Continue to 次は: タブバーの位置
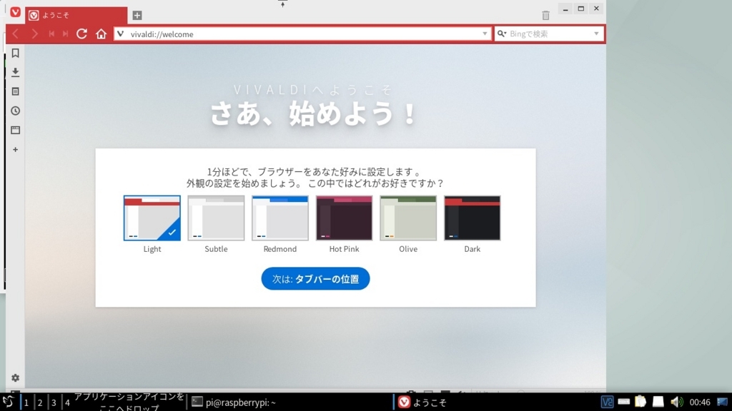 tap(315, 279)
